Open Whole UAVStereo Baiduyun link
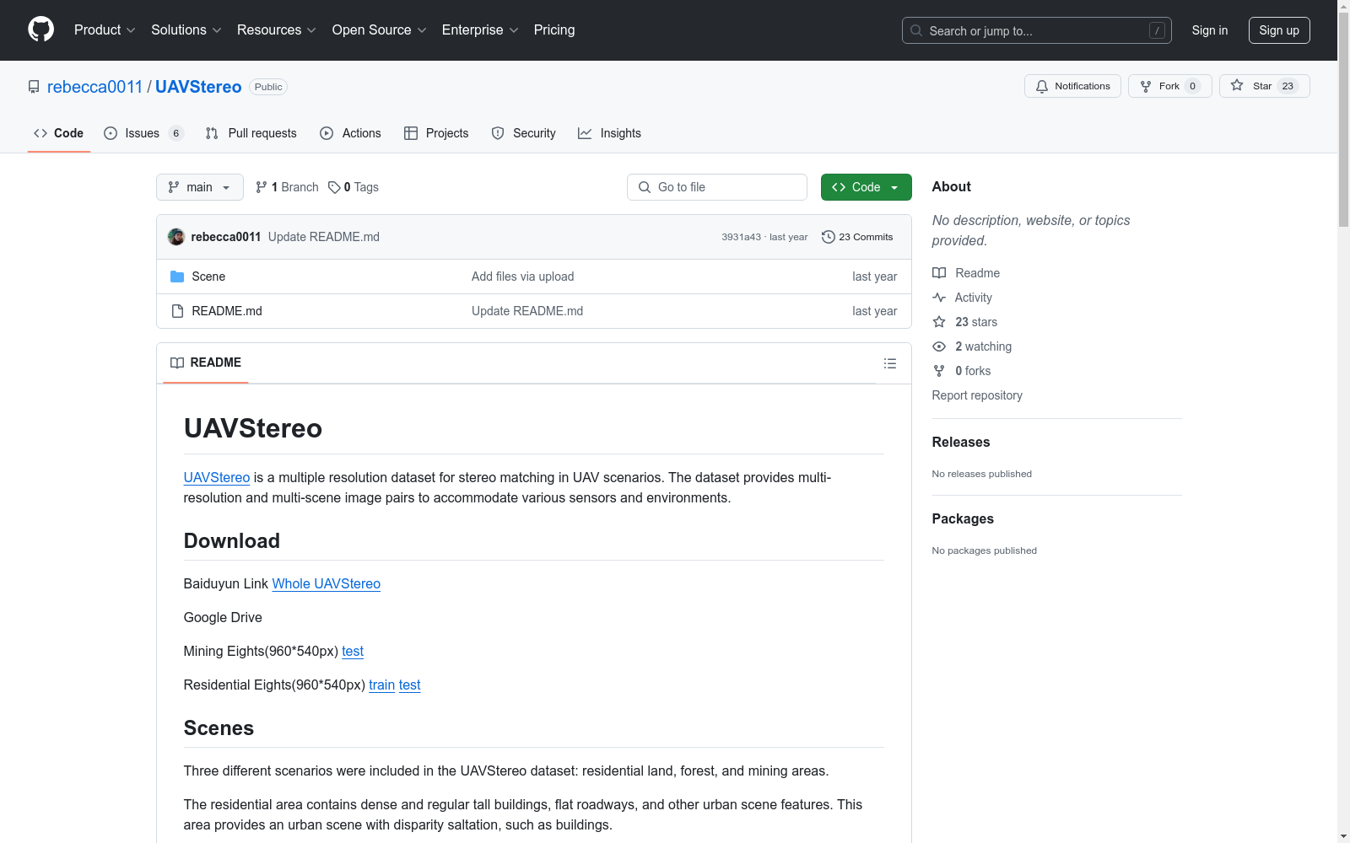Image resolution: width=1350 pixels, height=843 pixels. pos(327,583)
